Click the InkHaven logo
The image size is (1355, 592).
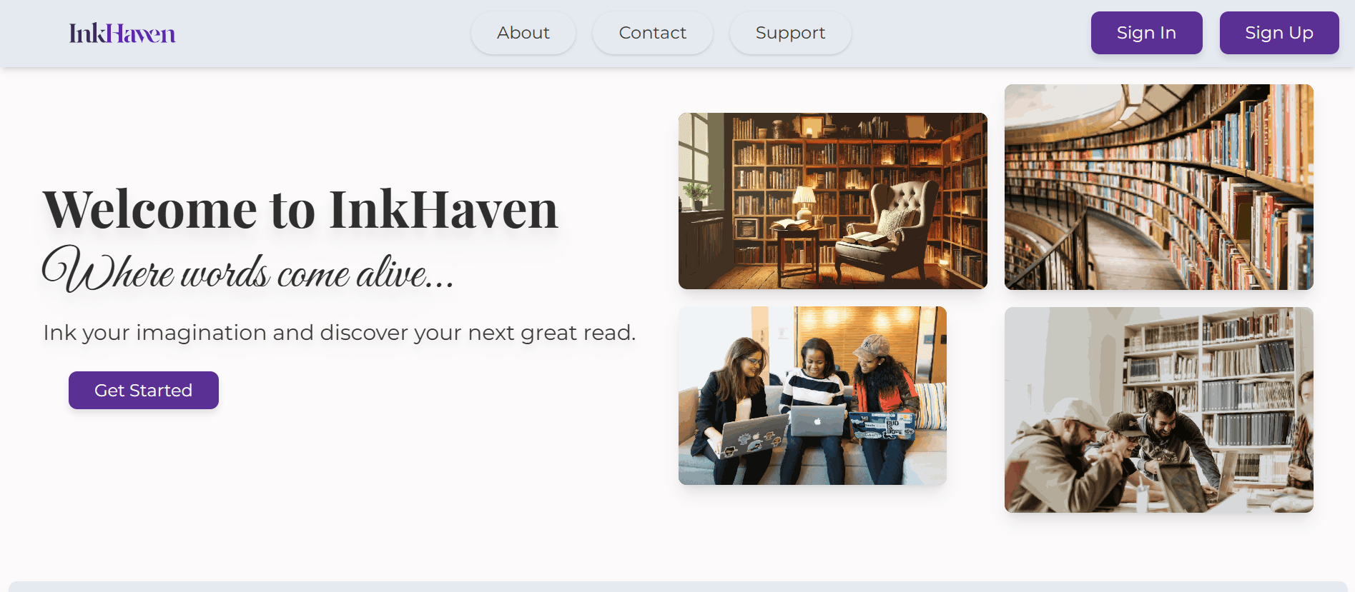click(x=122, y=34)
